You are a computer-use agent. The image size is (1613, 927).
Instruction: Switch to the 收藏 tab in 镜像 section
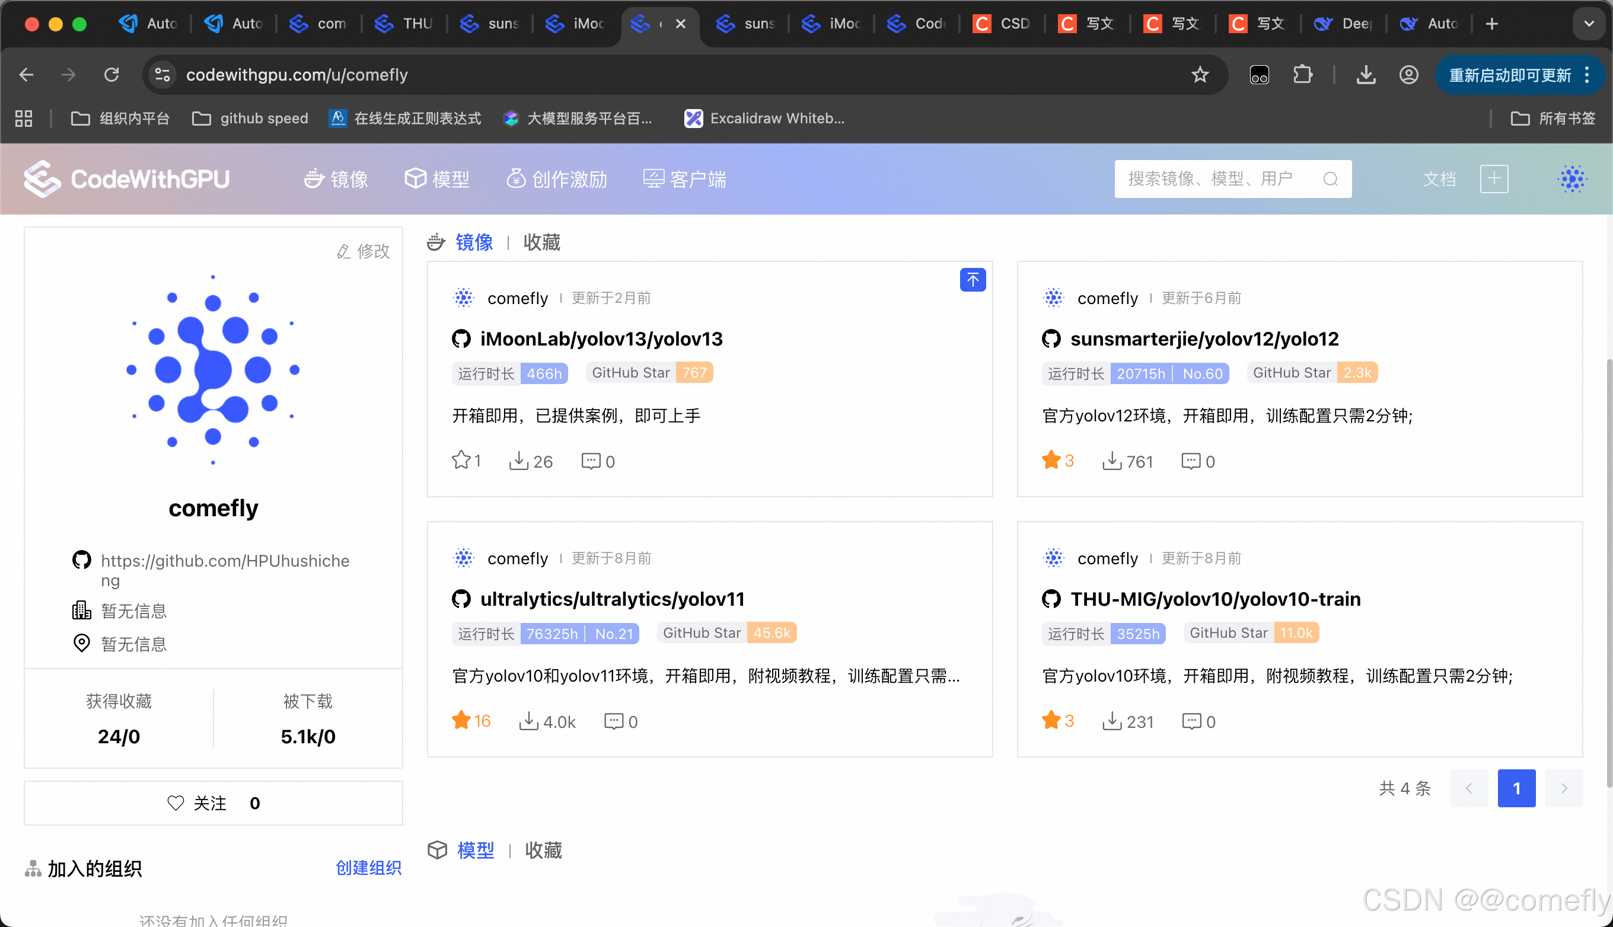tap(541, 242)
